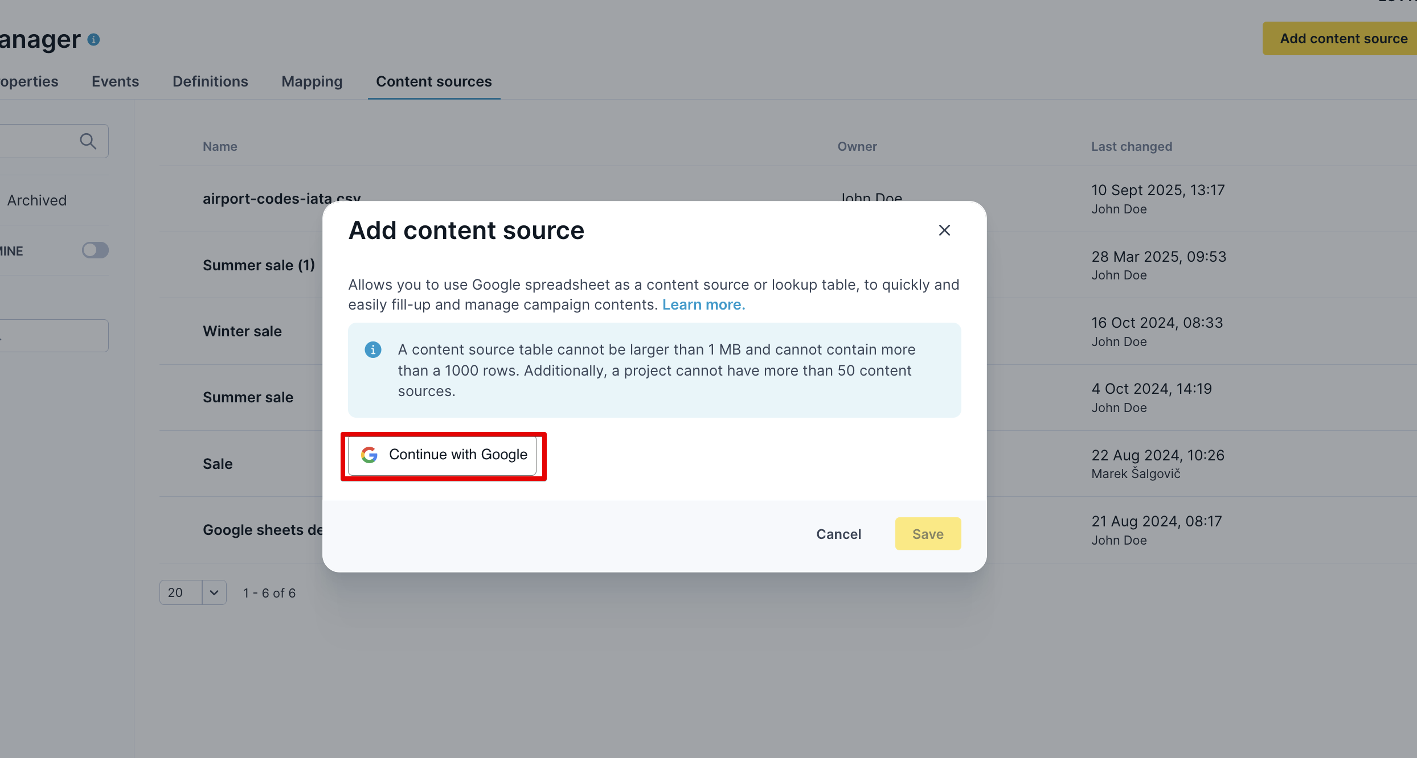This screenshot has height=758, width=1417.
Task: Click the Cancel button
Action: coord(838,534)
